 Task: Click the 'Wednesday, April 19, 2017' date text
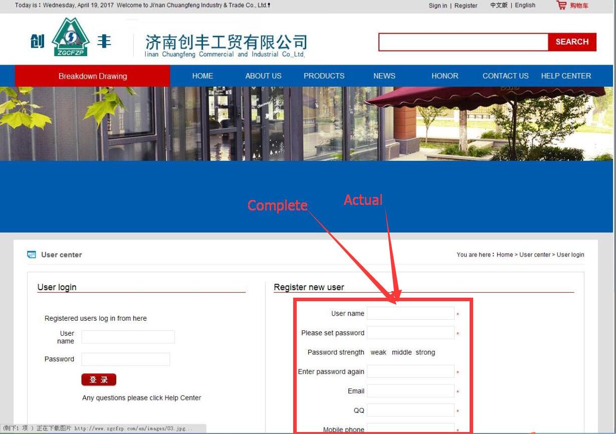pos(79,6)
